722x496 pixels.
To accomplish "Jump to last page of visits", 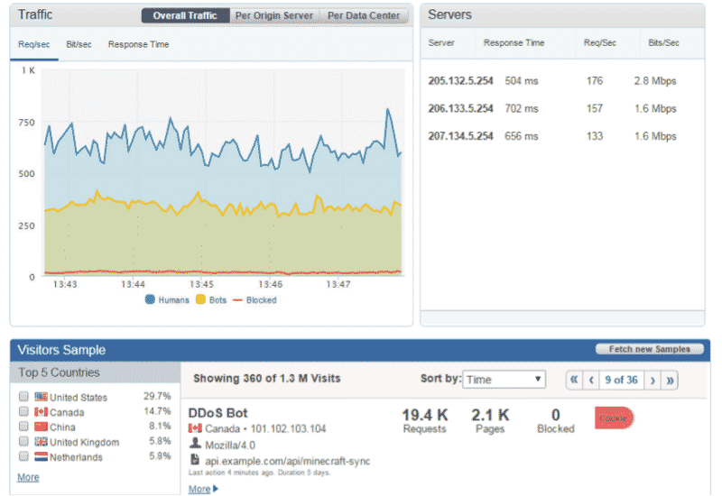I will click(671, 381).
